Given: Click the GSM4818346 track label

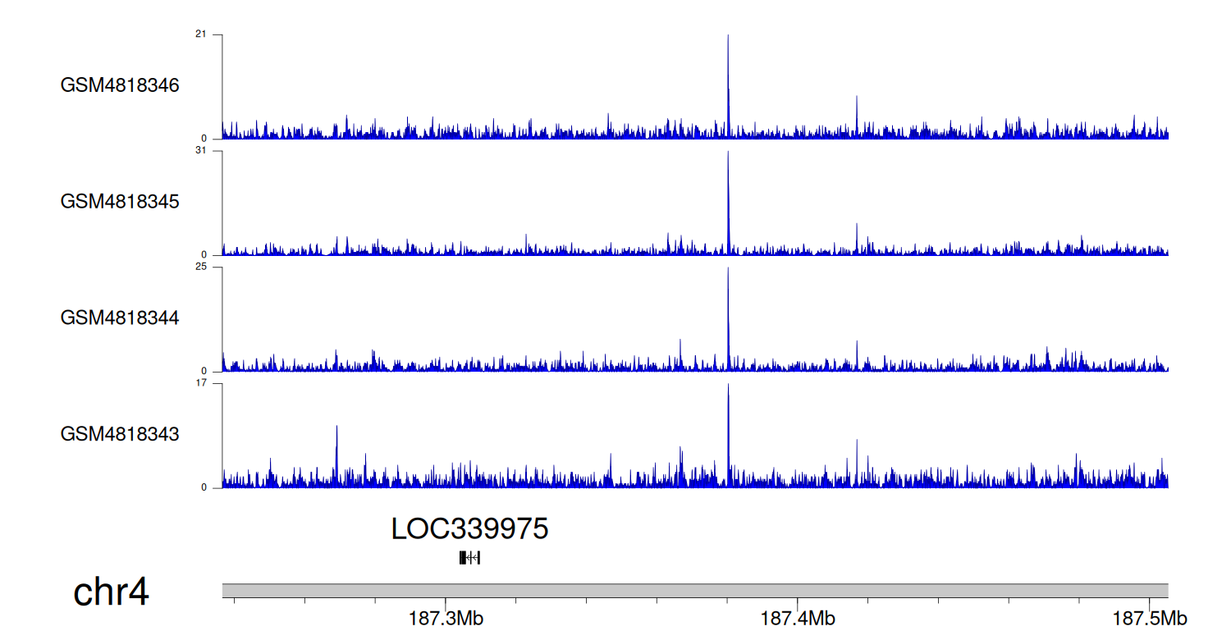Looking at the screenshot, I should [x=120, y=85].
